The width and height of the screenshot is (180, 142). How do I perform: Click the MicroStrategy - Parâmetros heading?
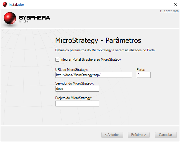point(98,41)
